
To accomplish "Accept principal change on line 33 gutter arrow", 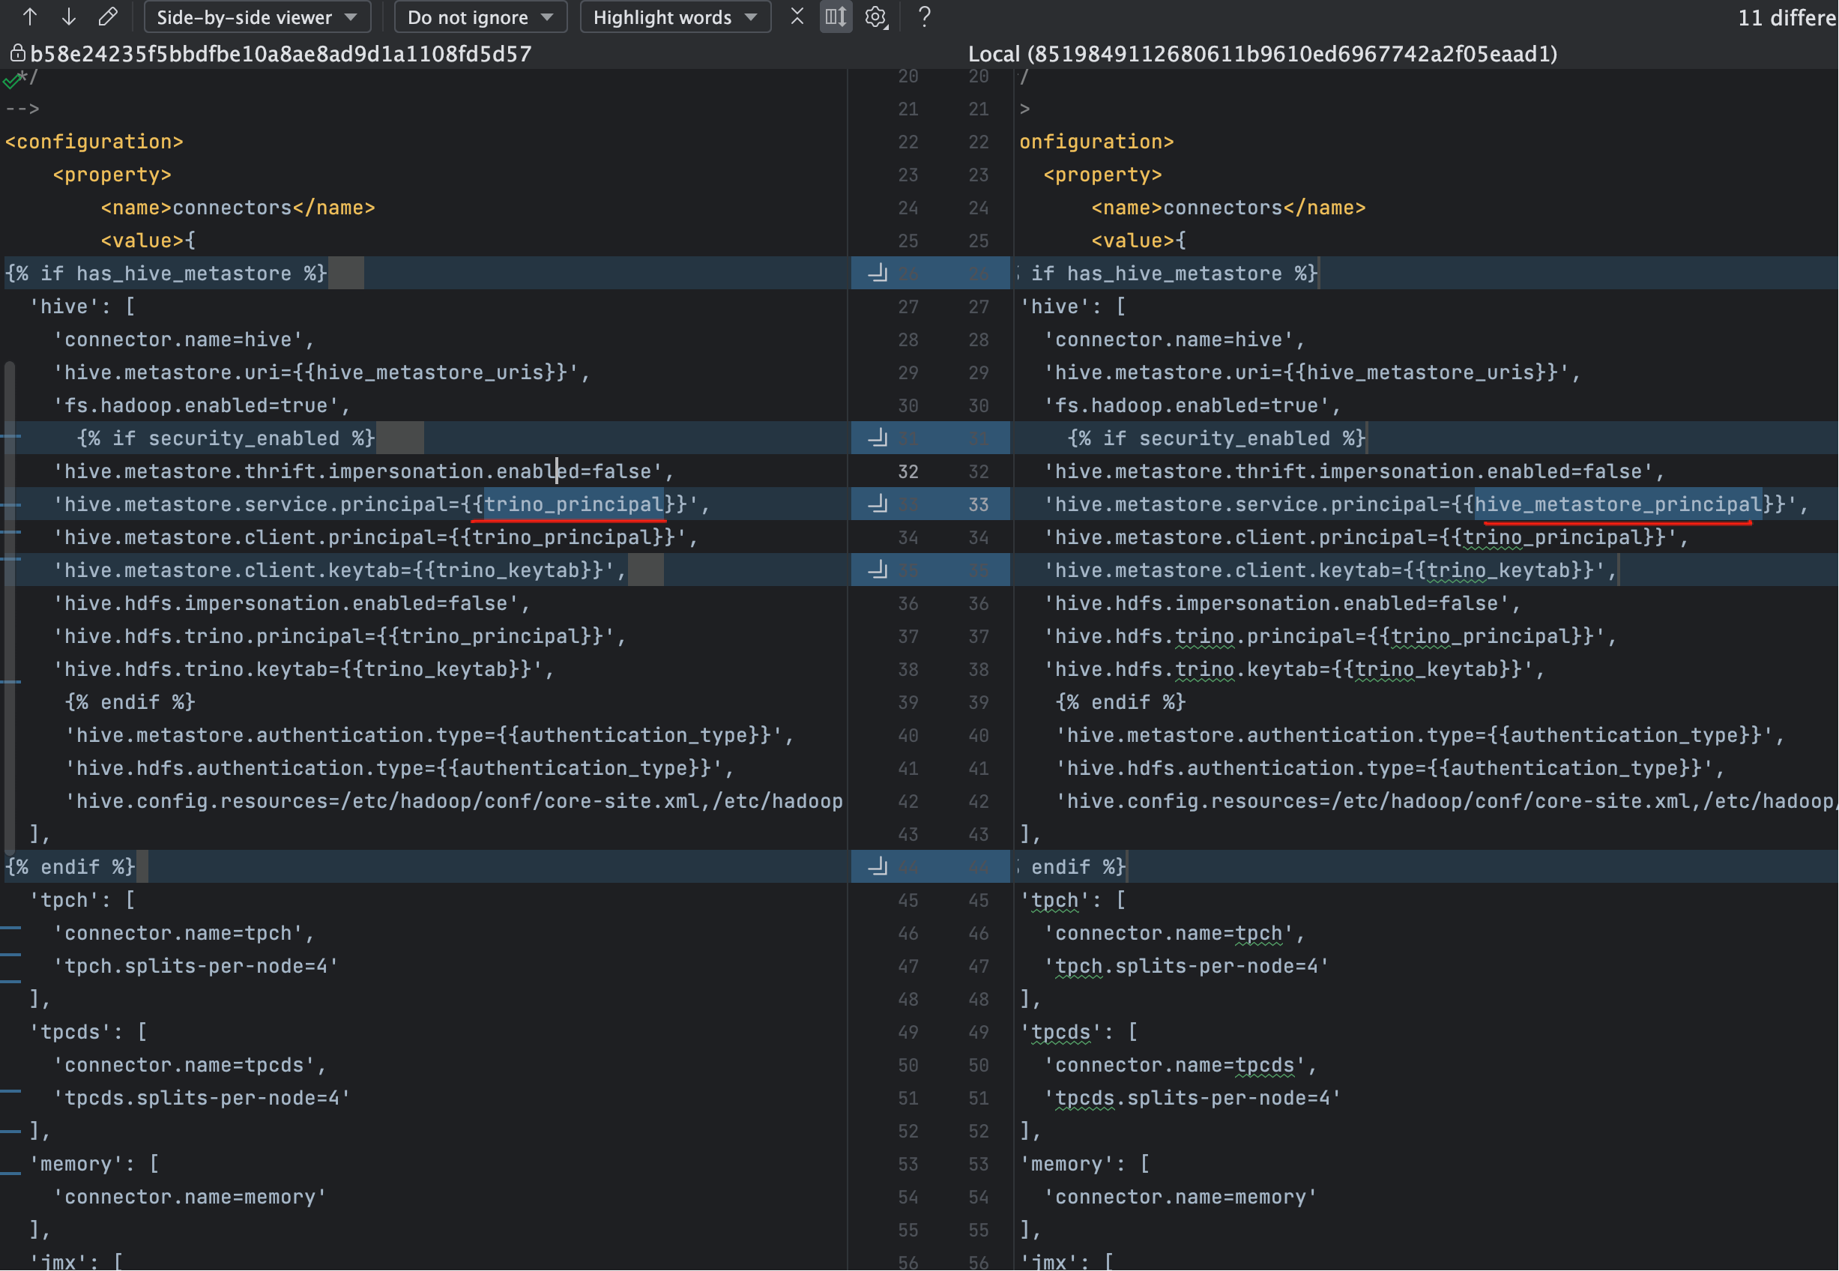I will click(878, 504).
